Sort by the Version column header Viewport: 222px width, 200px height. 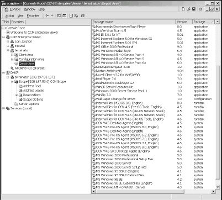(184, 22)
